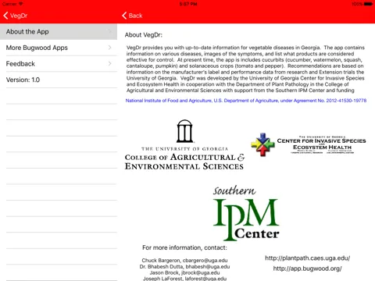The width and height of the screenshot is (375, 281).
Task: Click Center for Invasive Species logo text
Action: coord(322,144)
